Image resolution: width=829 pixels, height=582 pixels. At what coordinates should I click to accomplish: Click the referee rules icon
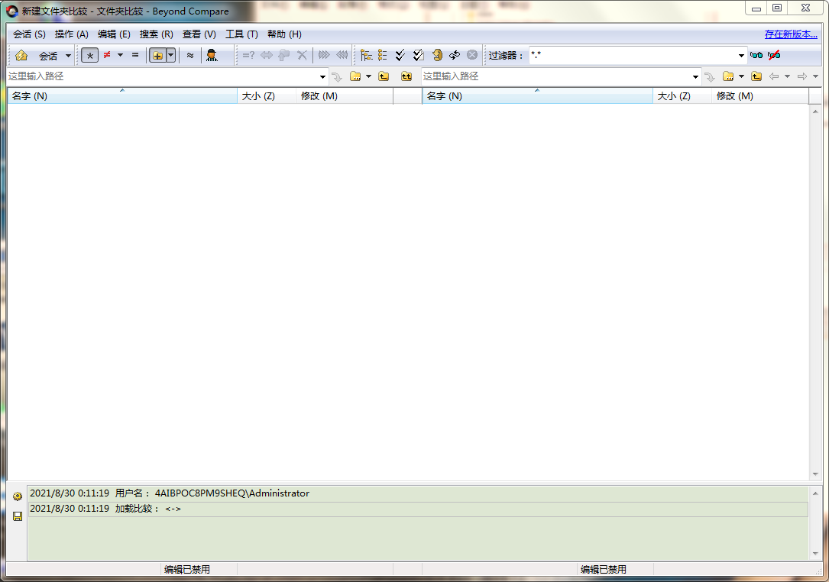pyautogui.click(x=212, y=55)
